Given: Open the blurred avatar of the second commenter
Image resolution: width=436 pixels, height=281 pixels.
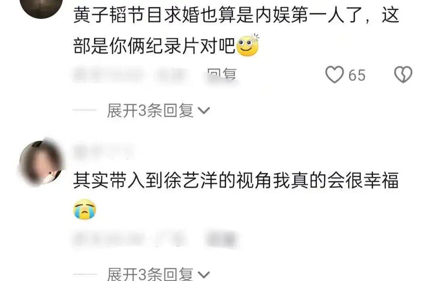Looking at the screenshot, I should point(41,162).
